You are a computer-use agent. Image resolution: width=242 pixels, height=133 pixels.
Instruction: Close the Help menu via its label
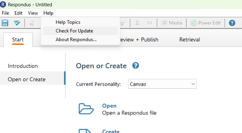click(48, 13)
